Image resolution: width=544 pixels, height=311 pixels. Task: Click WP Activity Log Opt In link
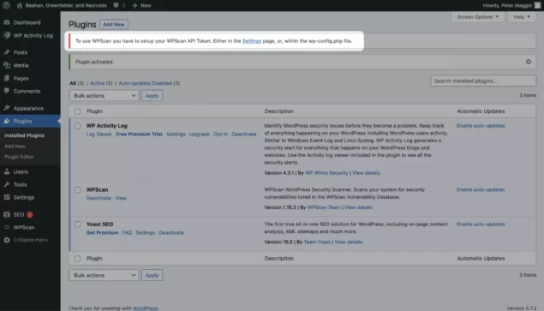pos(221,134)
